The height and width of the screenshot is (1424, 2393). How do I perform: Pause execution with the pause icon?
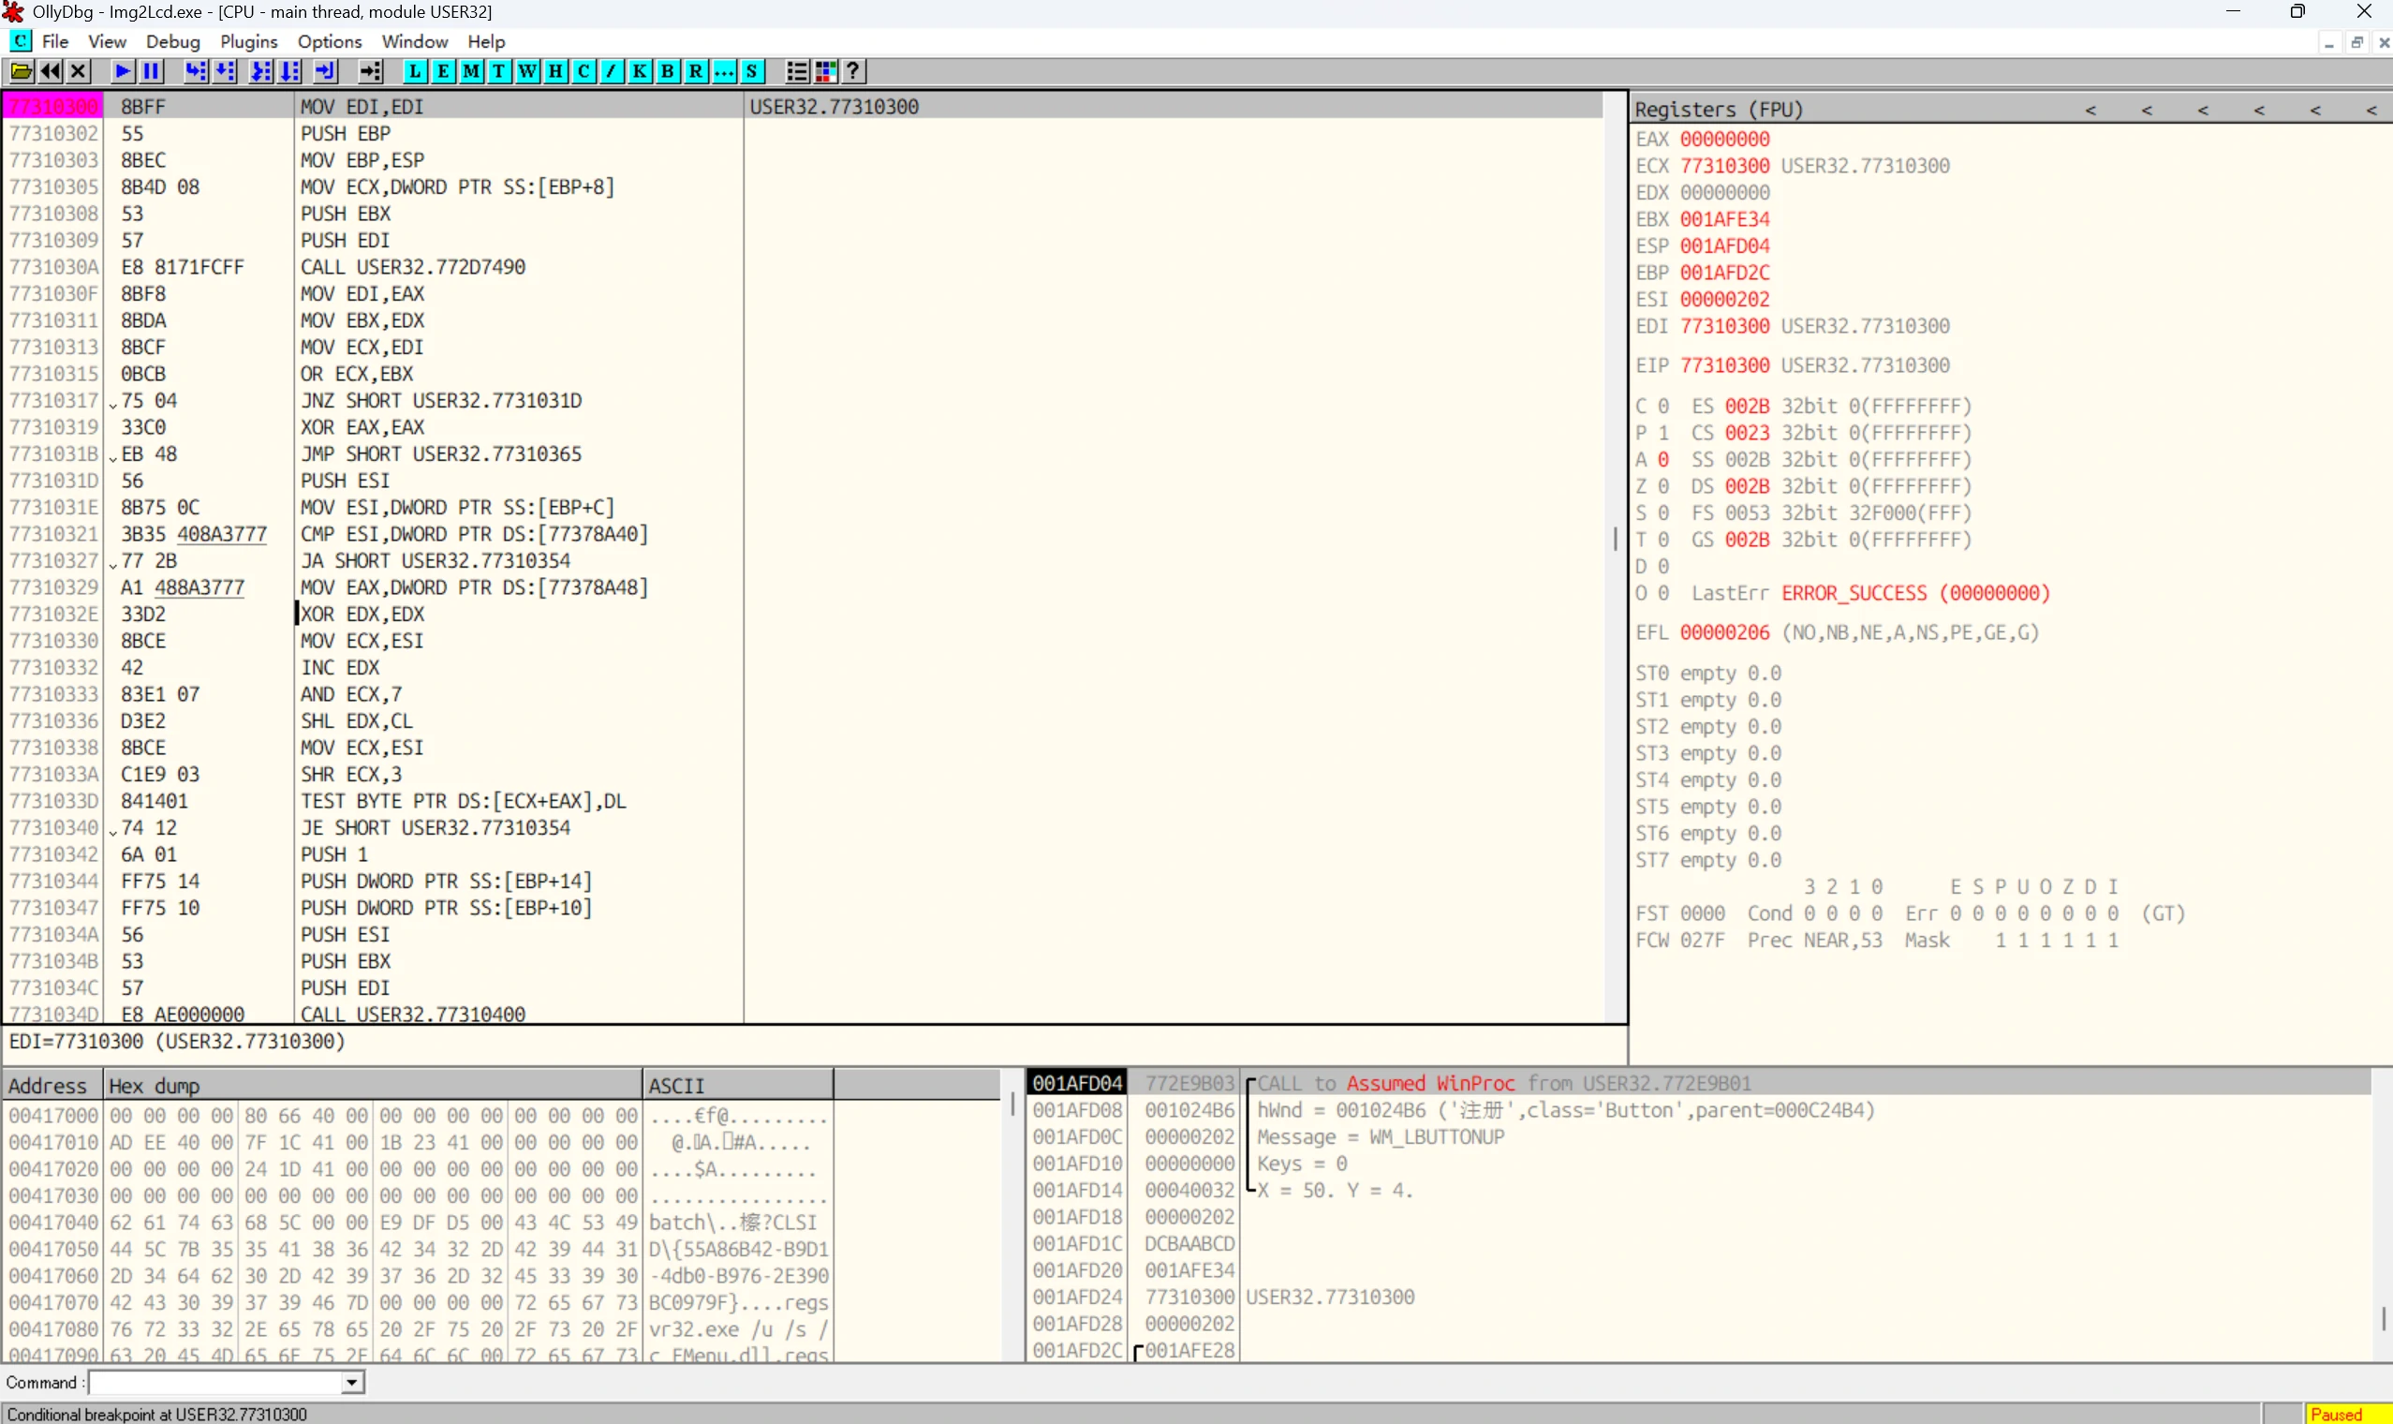coord(151,71)
